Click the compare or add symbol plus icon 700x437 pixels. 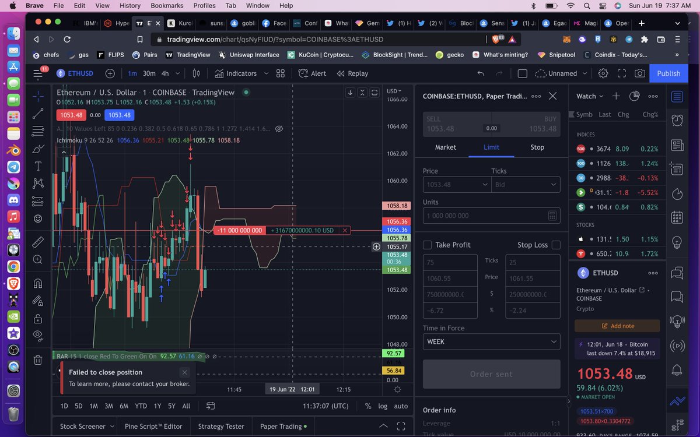pyautogui.click(x=110, y=73)
